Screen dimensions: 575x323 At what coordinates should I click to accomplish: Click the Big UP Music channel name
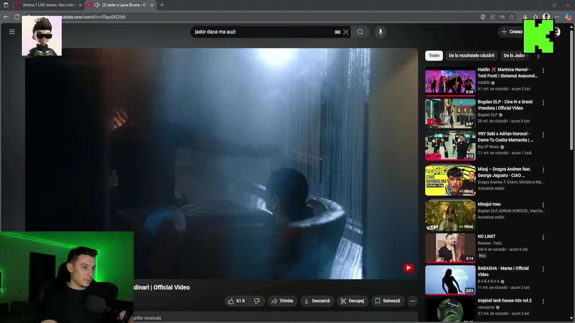click(x=488, y=147)
